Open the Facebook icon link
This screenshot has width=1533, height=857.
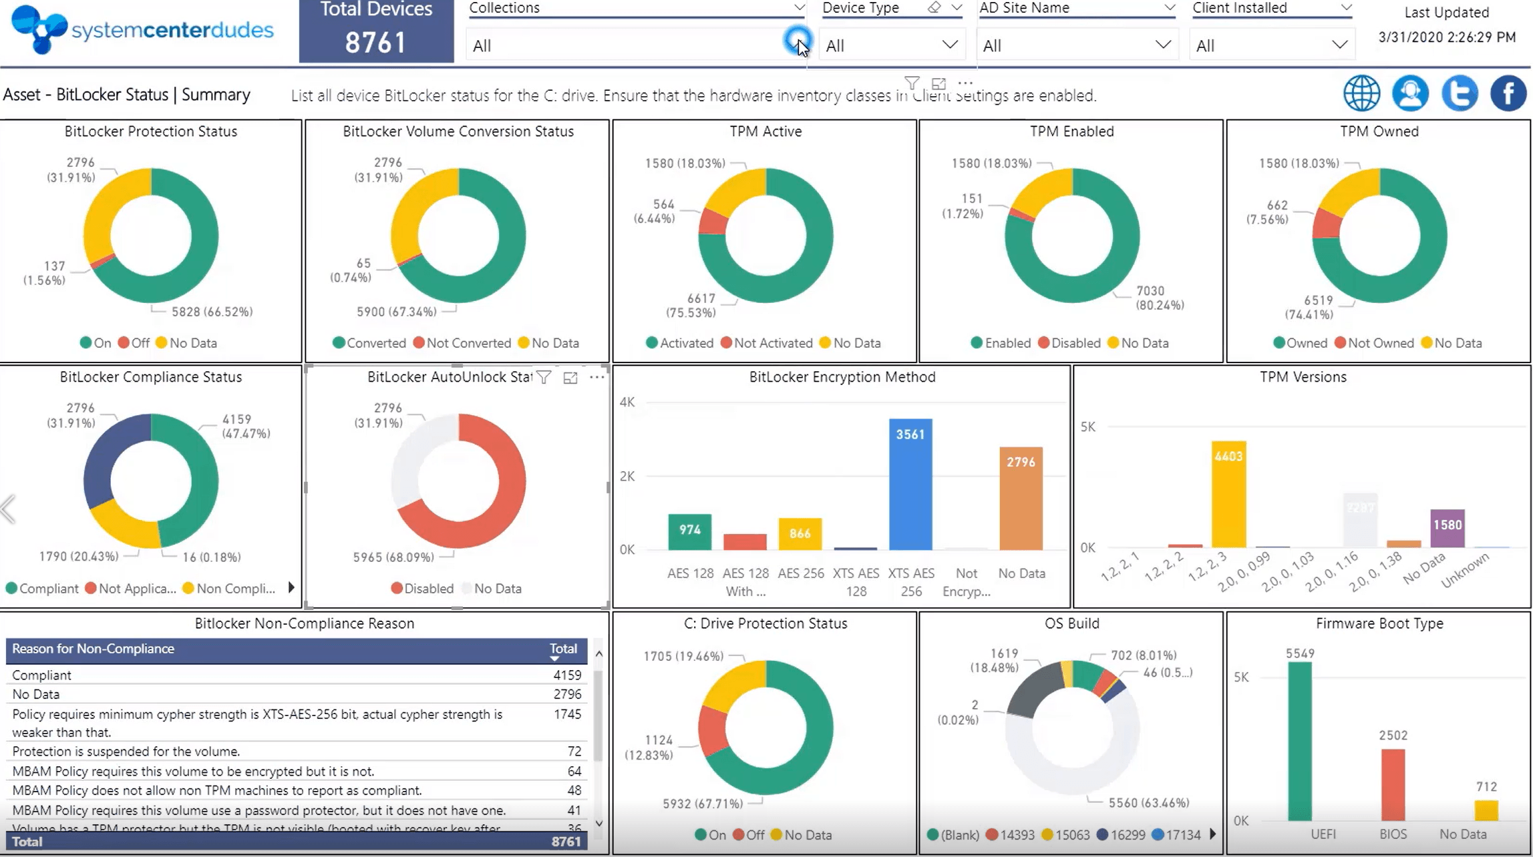click(1508, 93)
